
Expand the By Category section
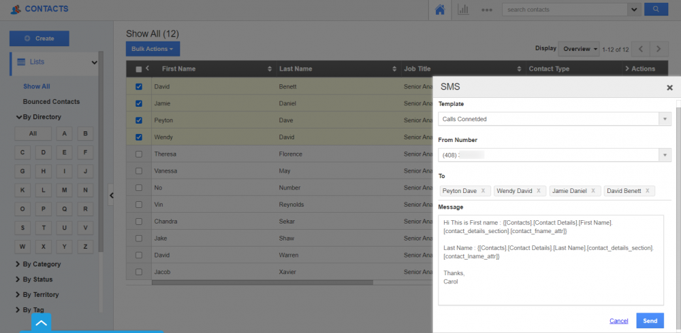click(41, 264)
